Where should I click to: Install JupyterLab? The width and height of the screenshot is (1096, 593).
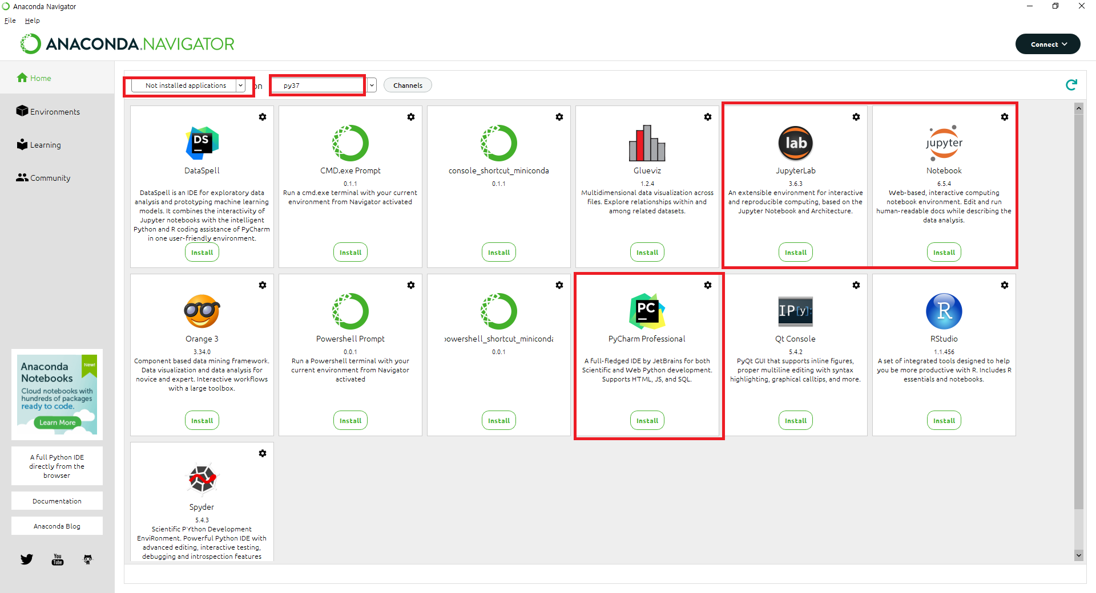coord(796,252)
